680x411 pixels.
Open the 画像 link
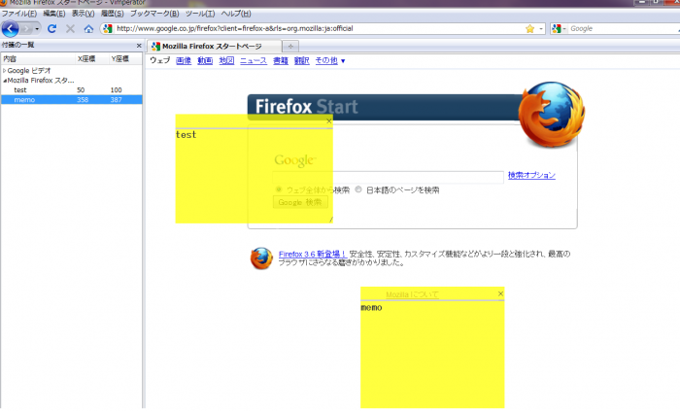tap(184, 60)
